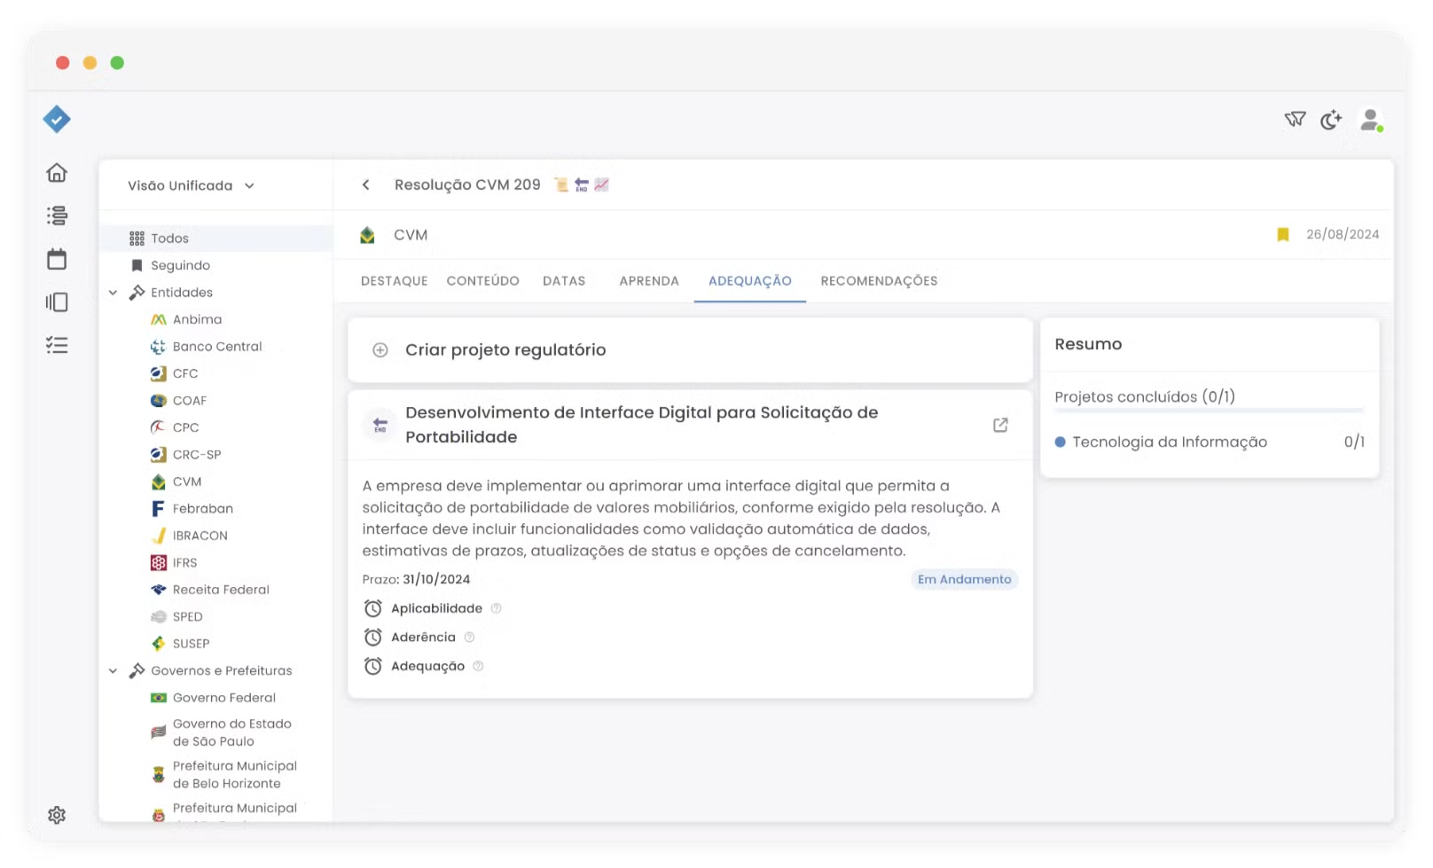Screen dimensions: 1433x868
Task: Collapse Governos e Prefeituras group
Action: (113, 671)
